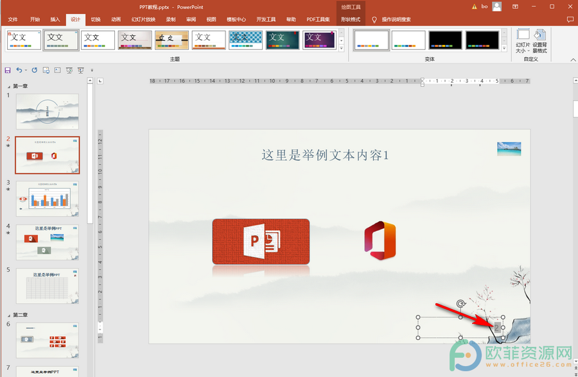Viewport: 578px width, 377px height.
Task: Open the PDF工具集 tab
Action: coord(318,19)
